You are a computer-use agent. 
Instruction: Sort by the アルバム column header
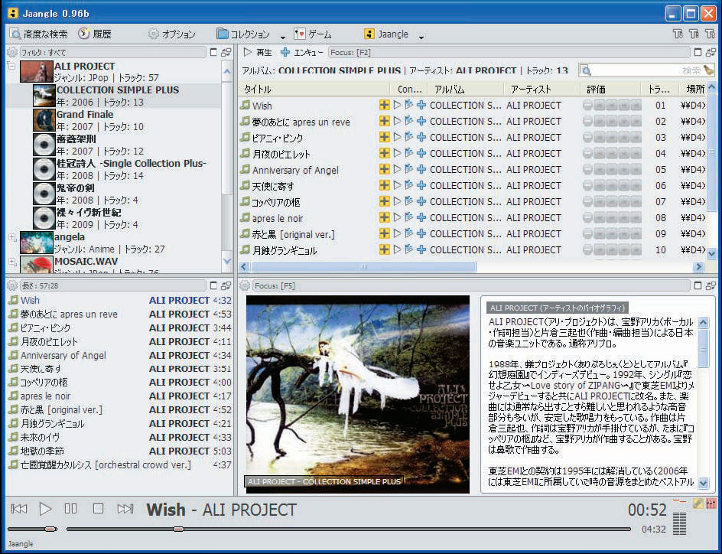(x=466, y=90)
